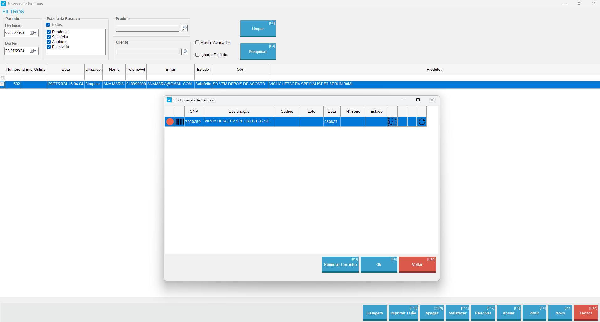Screen dimensions: 600x322
Task: Close the Confirmação de Carrinho dialog
Action: (432, 100)
